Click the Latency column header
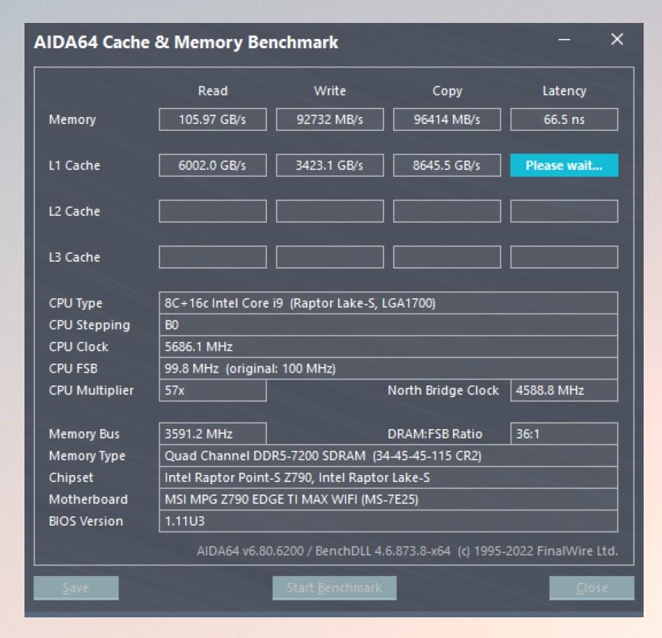This screenshot has height=638, width=662. [x=564, y=91]
